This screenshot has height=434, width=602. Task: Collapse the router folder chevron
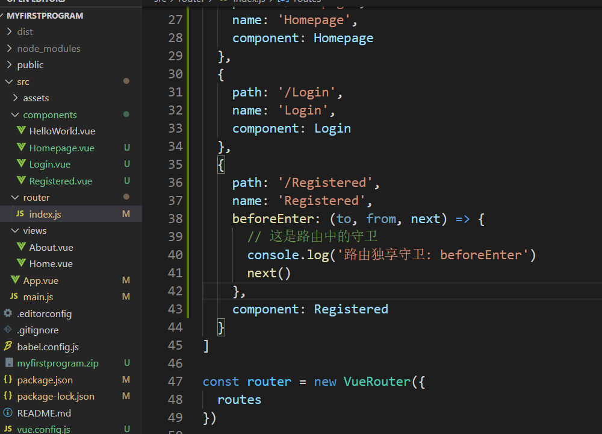pyautogui.click(x=15, y=197)
